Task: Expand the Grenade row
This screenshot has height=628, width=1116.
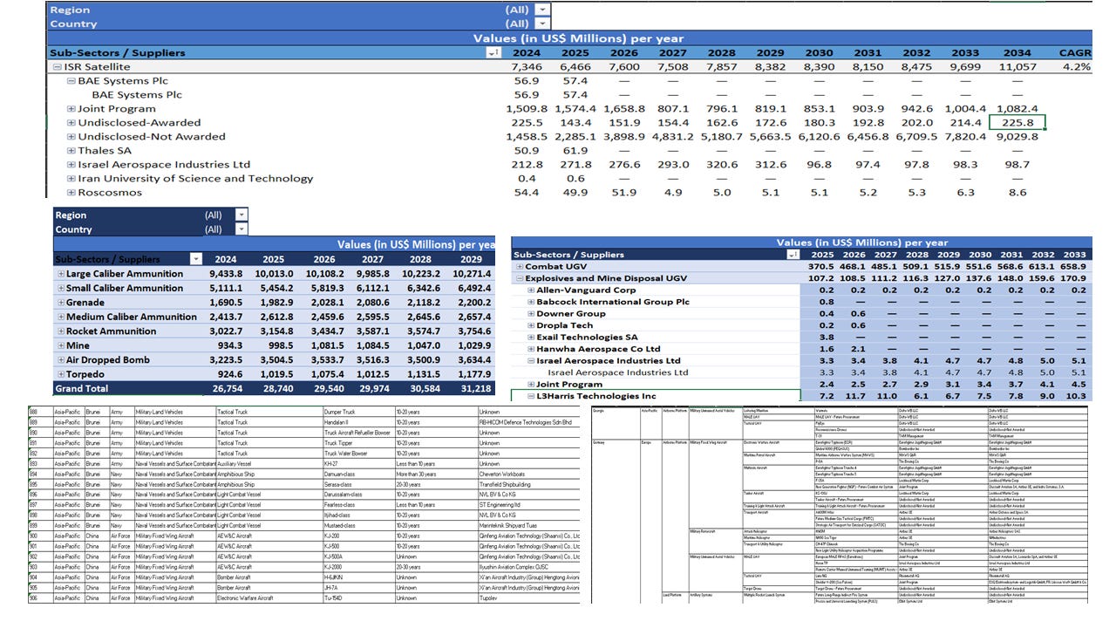Action: point(61,303)
